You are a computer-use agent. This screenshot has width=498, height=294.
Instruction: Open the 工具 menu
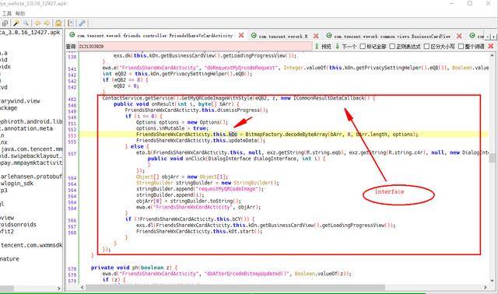pyautogui.click(x=7, y=13)
